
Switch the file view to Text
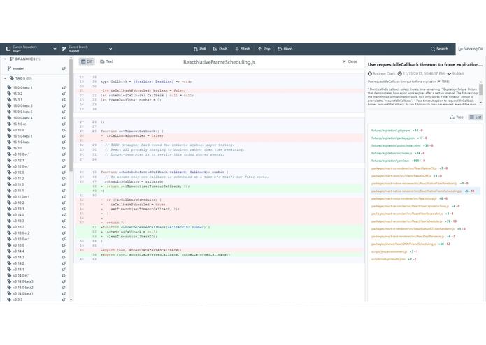(106, 61)
